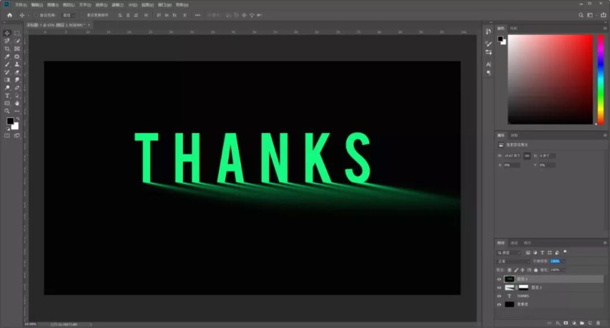Select the Move tool in the toolbox
The image size is (610, 328).
tap(7, 33)
